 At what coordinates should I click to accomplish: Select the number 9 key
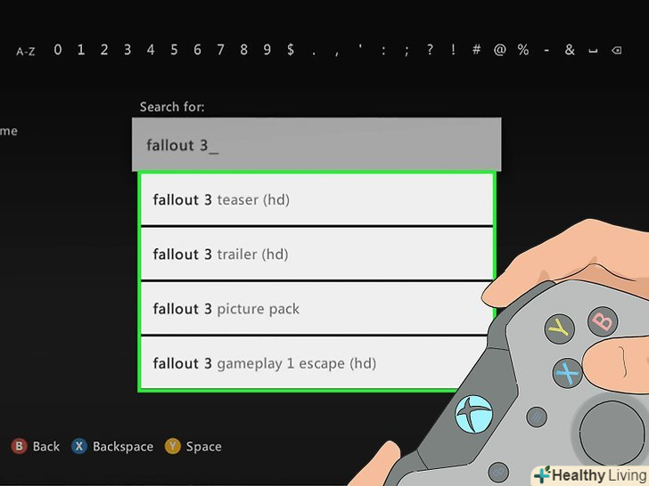[267, 50]
